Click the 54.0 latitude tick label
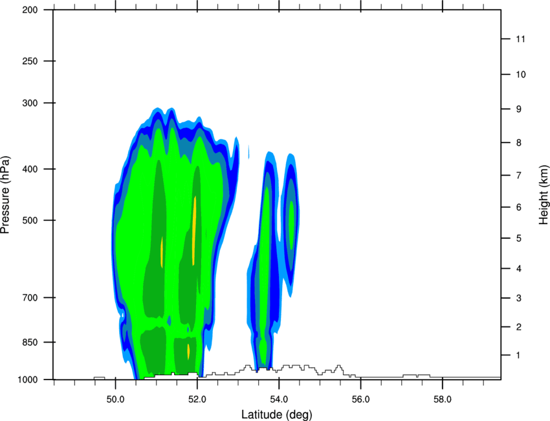Image resolution: width=550 pixels, height=421 pixels. 279,400
